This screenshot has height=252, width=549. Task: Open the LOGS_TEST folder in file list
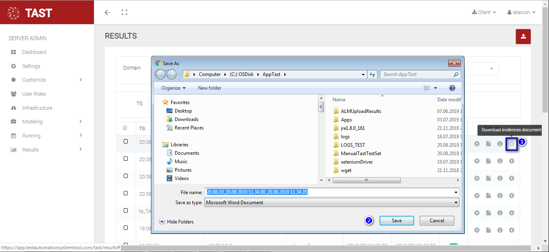(x=353, y=145)
